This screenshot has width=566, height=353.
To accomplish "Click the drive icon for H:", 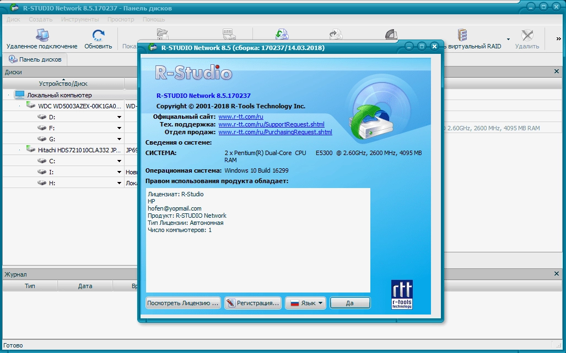I will (x=42, y=183).
